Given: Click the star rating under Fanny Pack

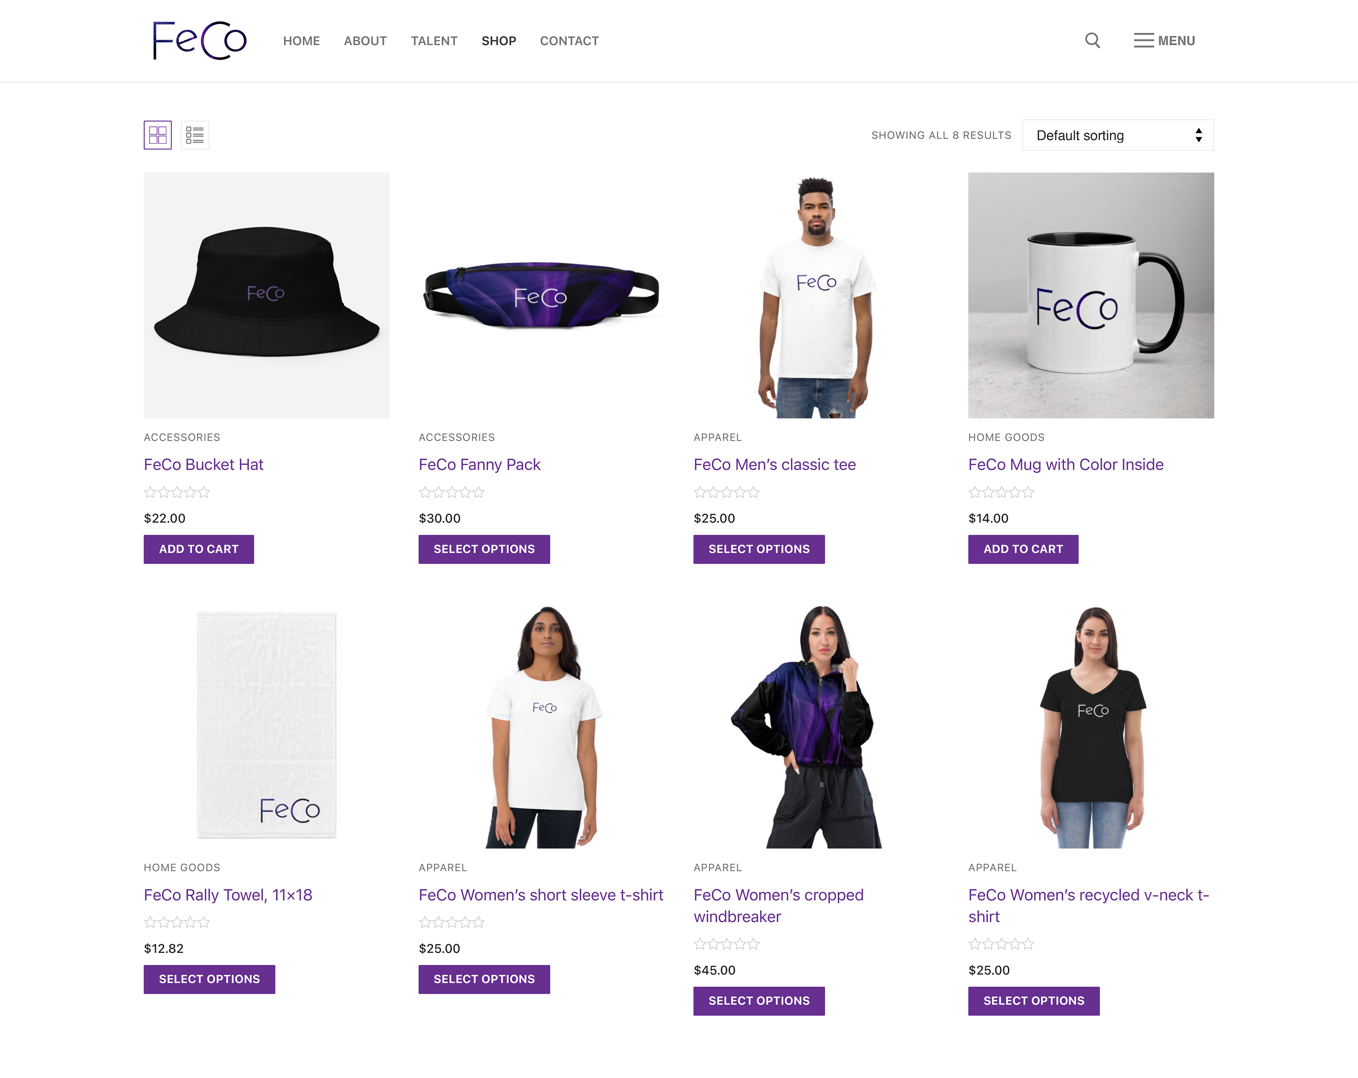Looking at the screenshot, I should pos(452,492).
